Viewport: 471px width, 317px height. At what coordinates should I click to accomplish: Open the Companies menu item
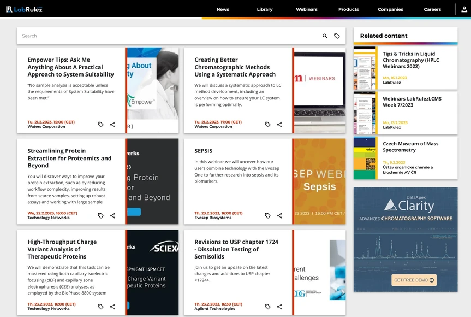(x=390, y=9)
